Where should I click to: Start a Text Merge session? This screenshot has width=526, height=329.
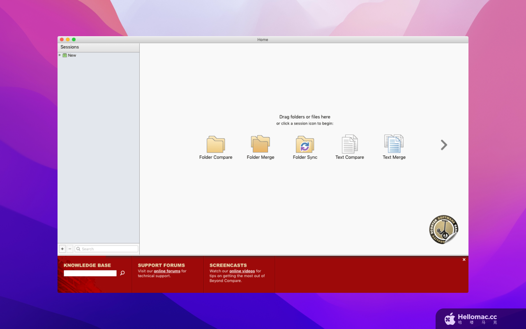[x=394, y=147]
